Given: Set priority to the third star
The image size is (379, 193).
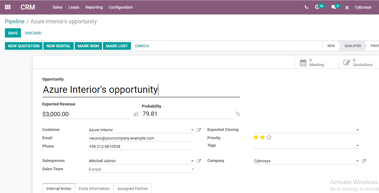Looking at the screenshot, I should [269, 137].
